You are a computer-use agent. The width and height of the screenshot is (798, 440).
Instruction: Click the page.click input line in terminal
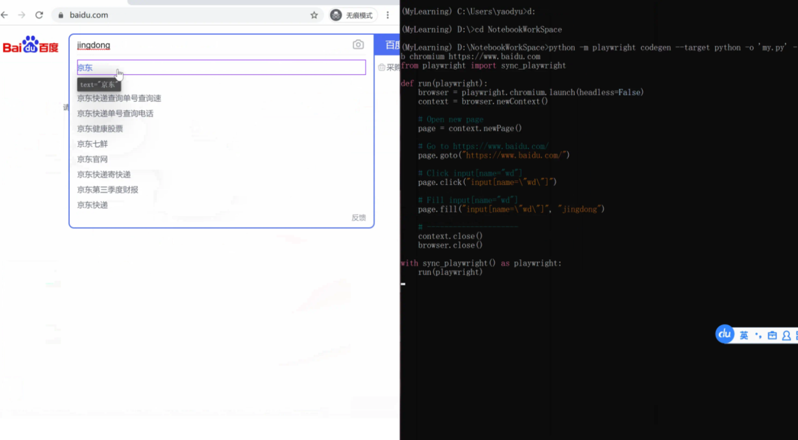487,182
